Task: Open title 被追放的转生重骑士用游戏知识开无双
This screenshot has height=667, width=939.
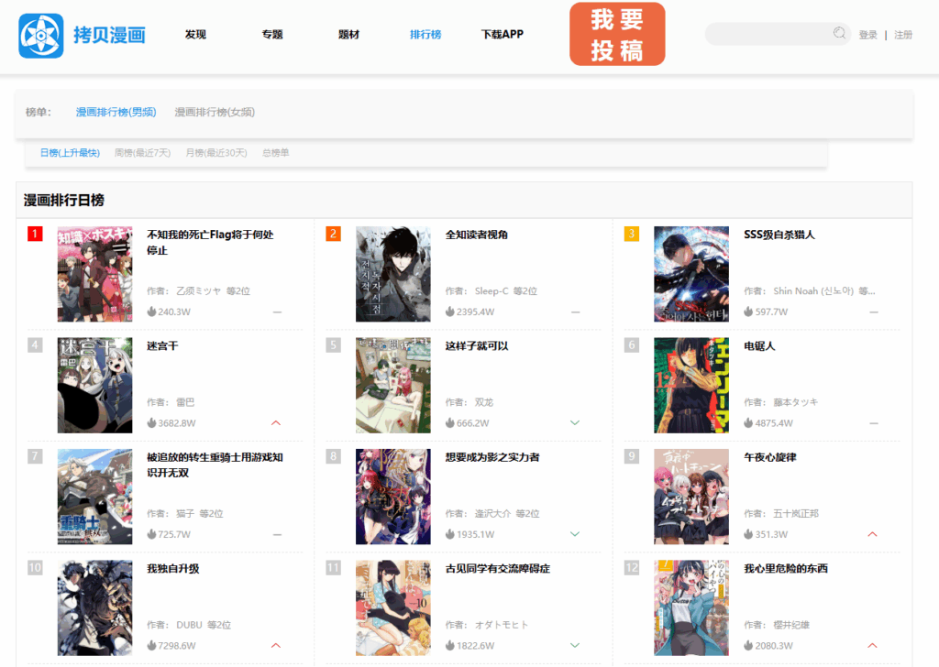Action: (x=215, y=465)
